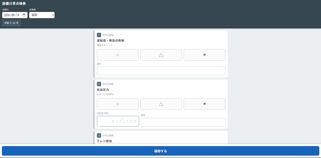This screenshot has width=321, height=158.
Task: Tap the 測定値 MPa input field
Action: tap(118, 121)
